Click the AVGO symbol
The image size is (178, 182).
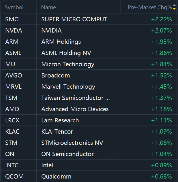click(x=14, y=75)
